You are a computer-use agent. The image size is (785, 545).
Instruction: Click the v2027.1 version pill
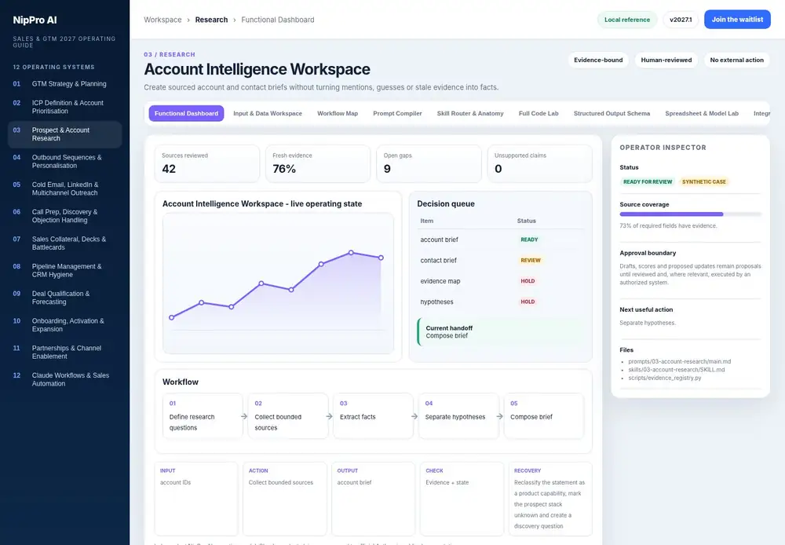click(x=681, y=20)
